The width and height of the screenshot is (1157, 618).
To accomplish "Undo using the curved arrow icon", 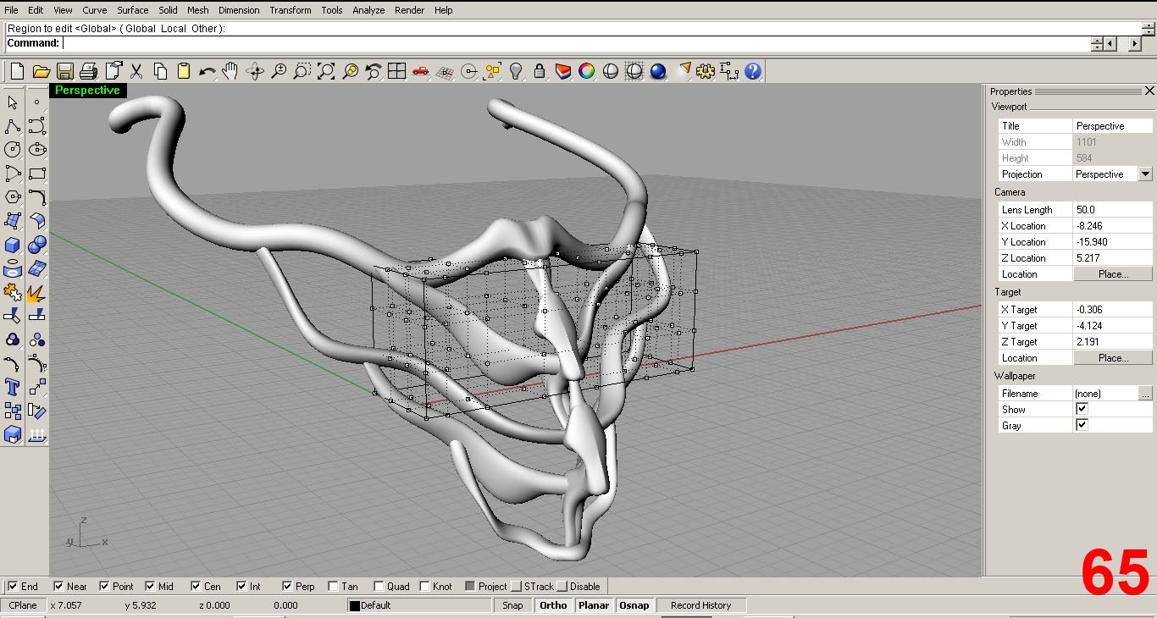I will pos(207,71).
